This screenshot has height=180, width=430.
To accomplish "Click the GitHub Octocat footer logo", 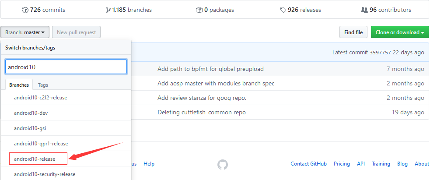I will 223,164.
